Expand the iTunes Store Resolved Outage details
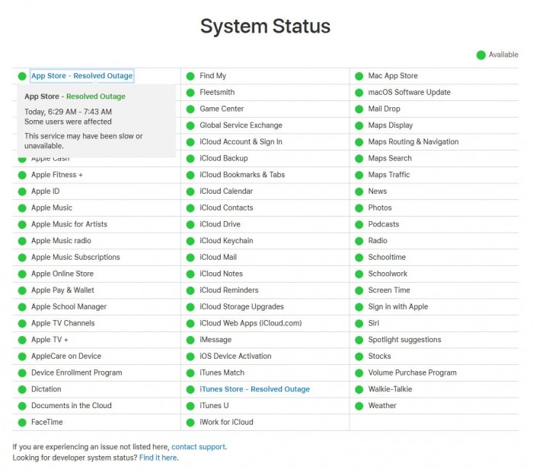Screen dimensions: 533x469 254,389
